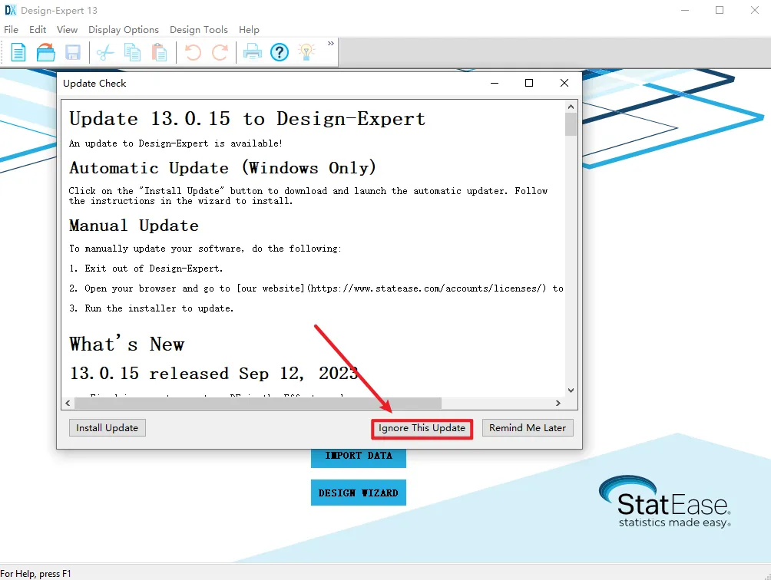Open the Display Options menu
771x580 pixels.
click(124, 30)
